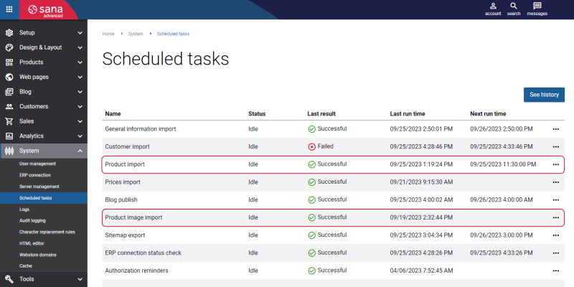Click the Analytics chart icon
Image resolution: width=574 pixels, height=287 pixels.
9,136
